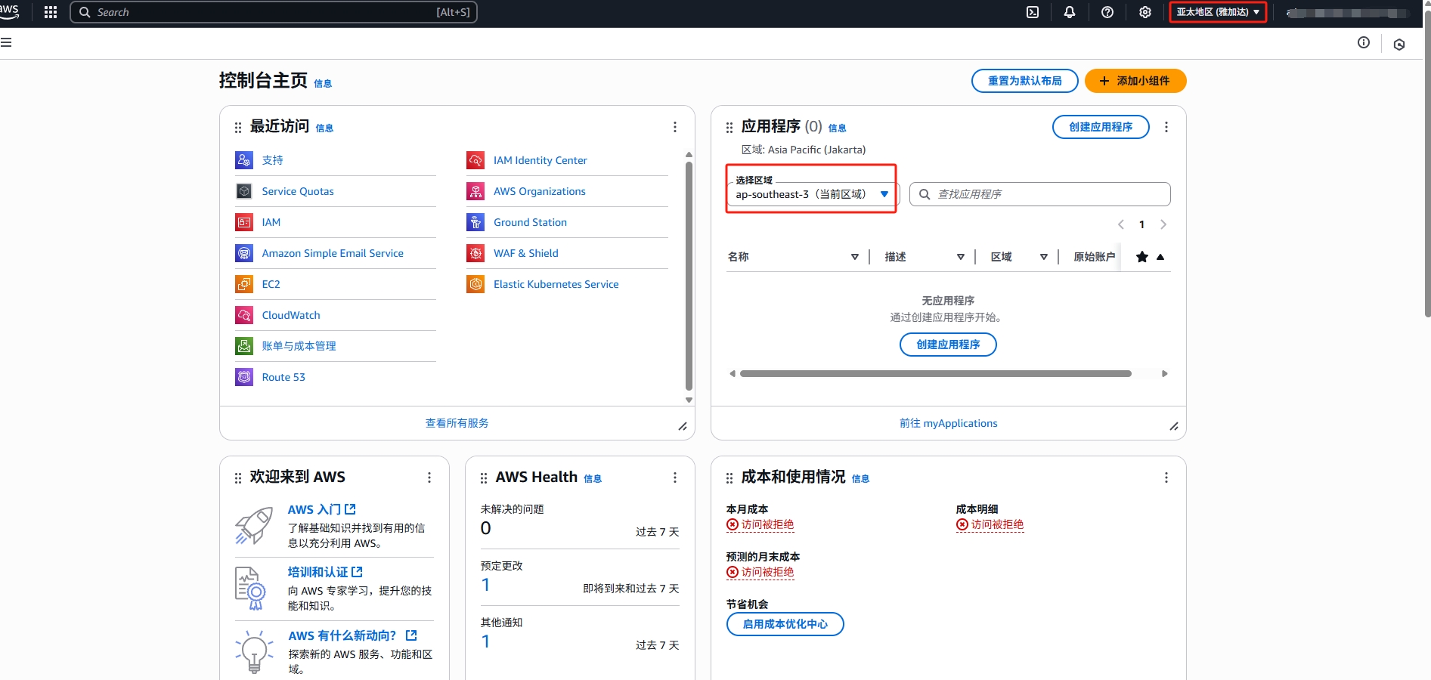Open the AWS Health widget three-dot menu
The height and width of the screenshot is (680, 1431).
click(675, 478)
